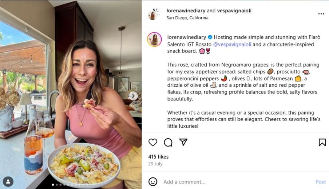
Task: Click the Add a comment field
Action: pyautogui.click(x=237, y=182)
